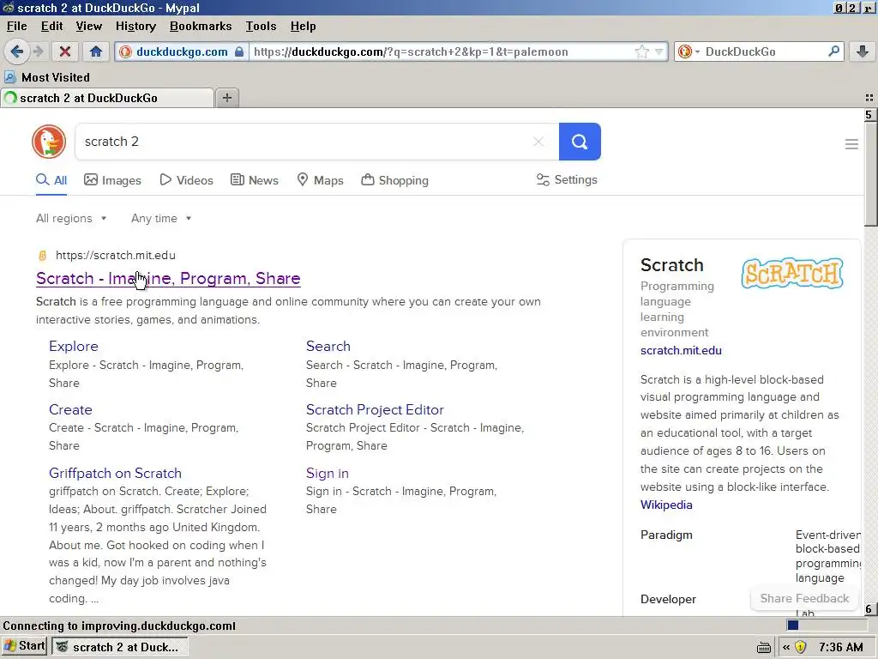Viewport: 878px width, 659px height.
Task: Go to the Home page icon
Action: tap(96, 51)
